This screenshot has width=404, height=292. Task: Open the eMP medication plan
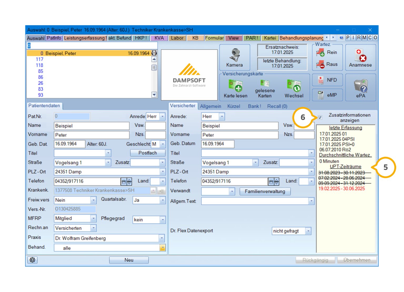pos(327,95)
